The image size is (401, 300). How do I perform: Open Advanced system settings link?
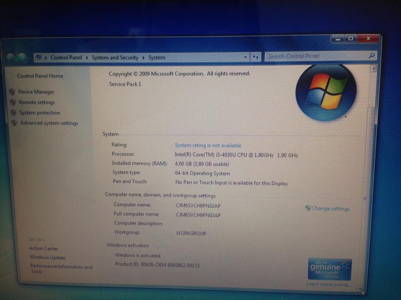49,123
